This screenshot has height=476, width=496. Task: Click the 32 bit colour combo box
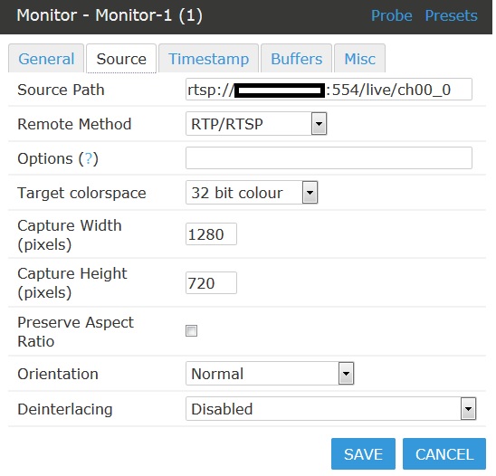click(252, 193)
